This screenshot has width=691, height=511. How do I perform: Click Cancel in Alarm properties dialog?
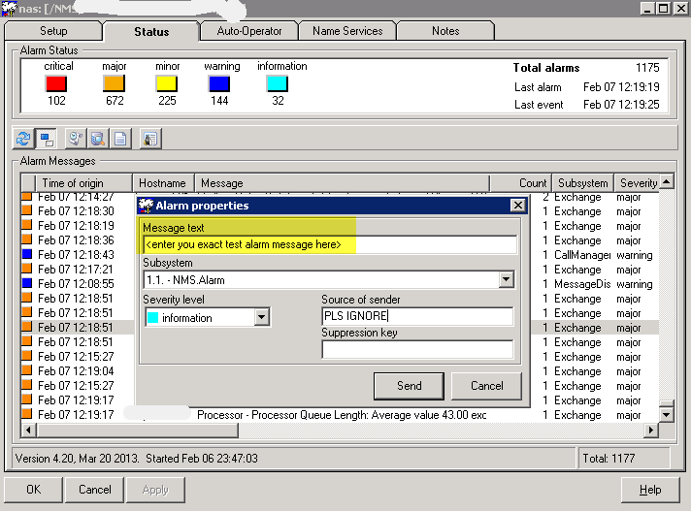point(487,385)
